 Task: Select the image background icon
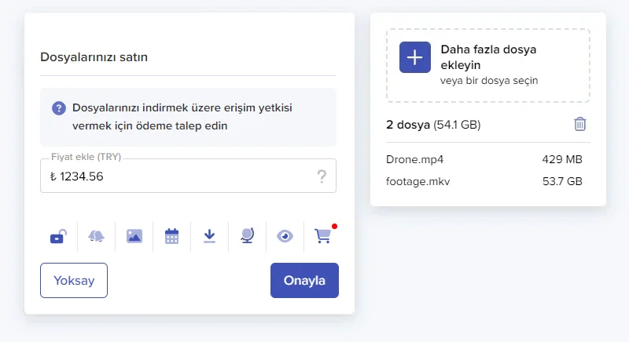(x=134, y=235)
